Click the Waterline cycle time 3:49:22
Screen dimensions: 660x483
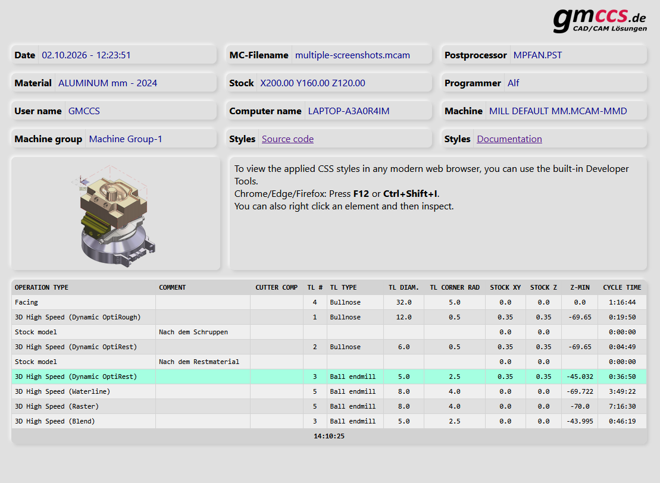622,391
